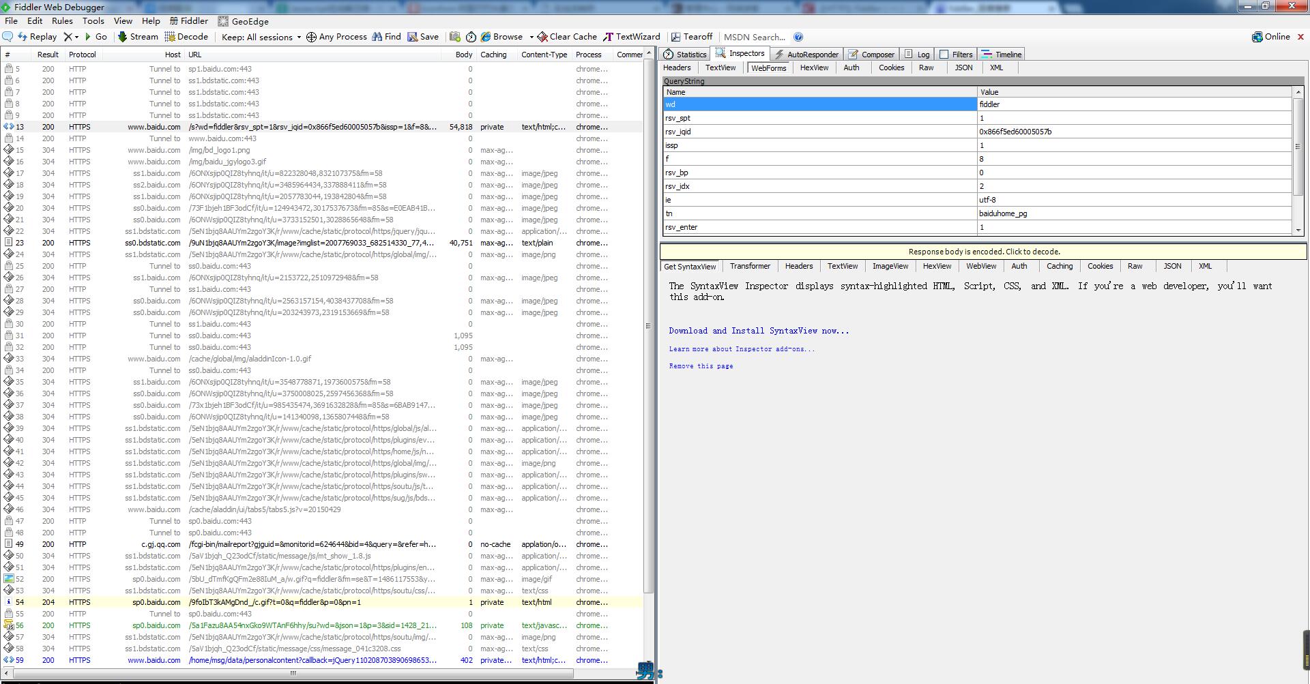Select the wd row in the QueryString grid

[977, 104]
